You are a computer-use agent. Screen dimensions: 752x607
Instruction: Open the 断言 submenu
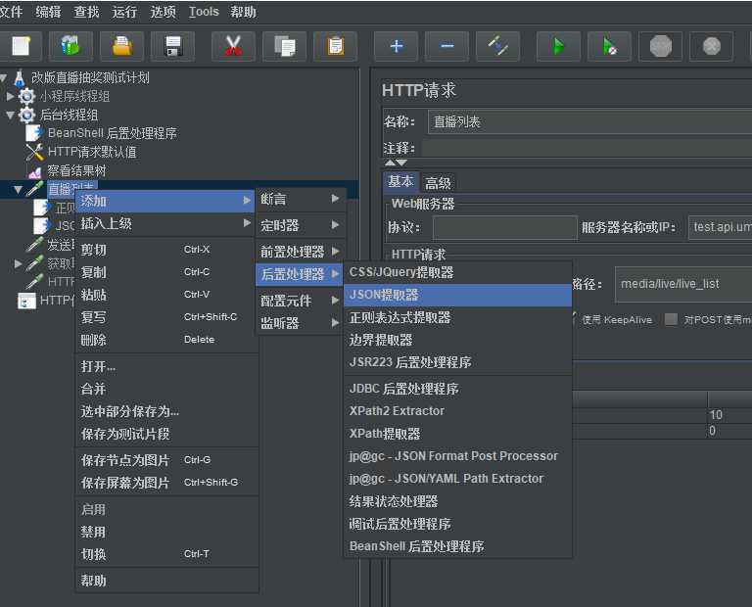(300, 199)
